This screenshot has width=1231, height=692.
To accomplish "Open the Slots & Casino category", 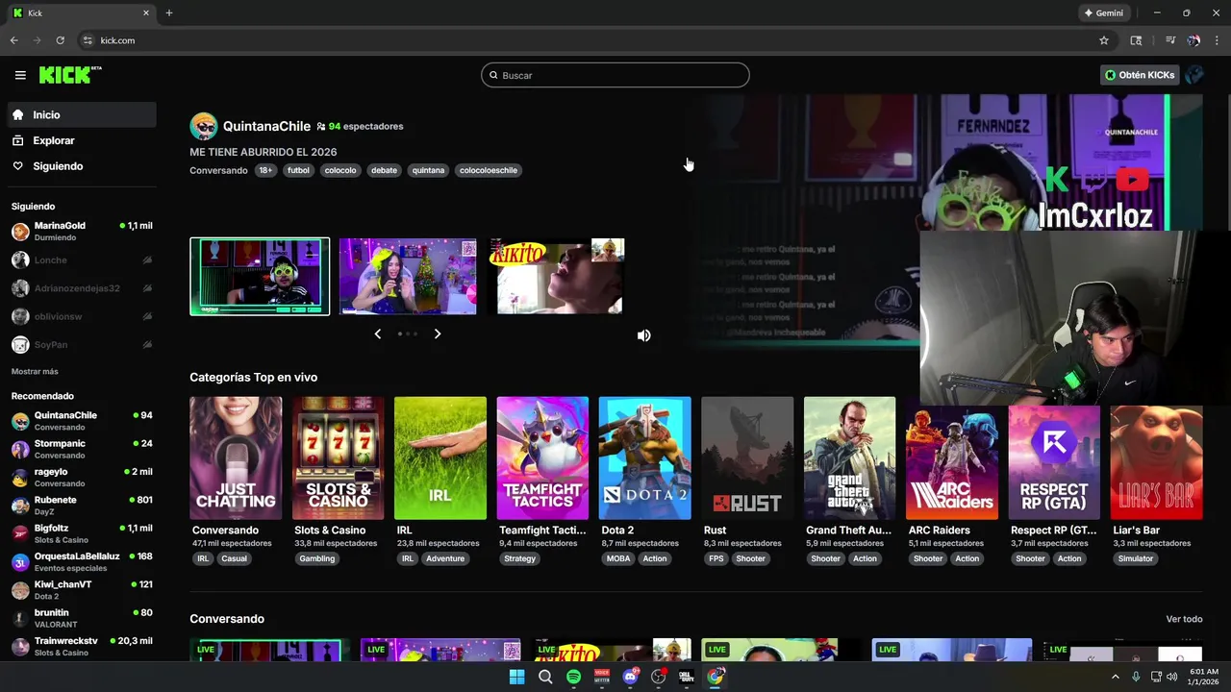I will [x=338, y=458].
